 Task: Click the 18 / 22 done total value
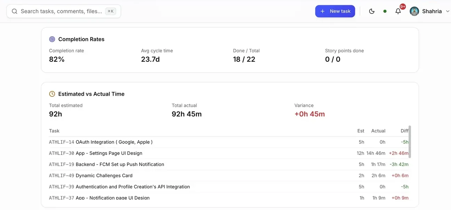coord(244,59)
